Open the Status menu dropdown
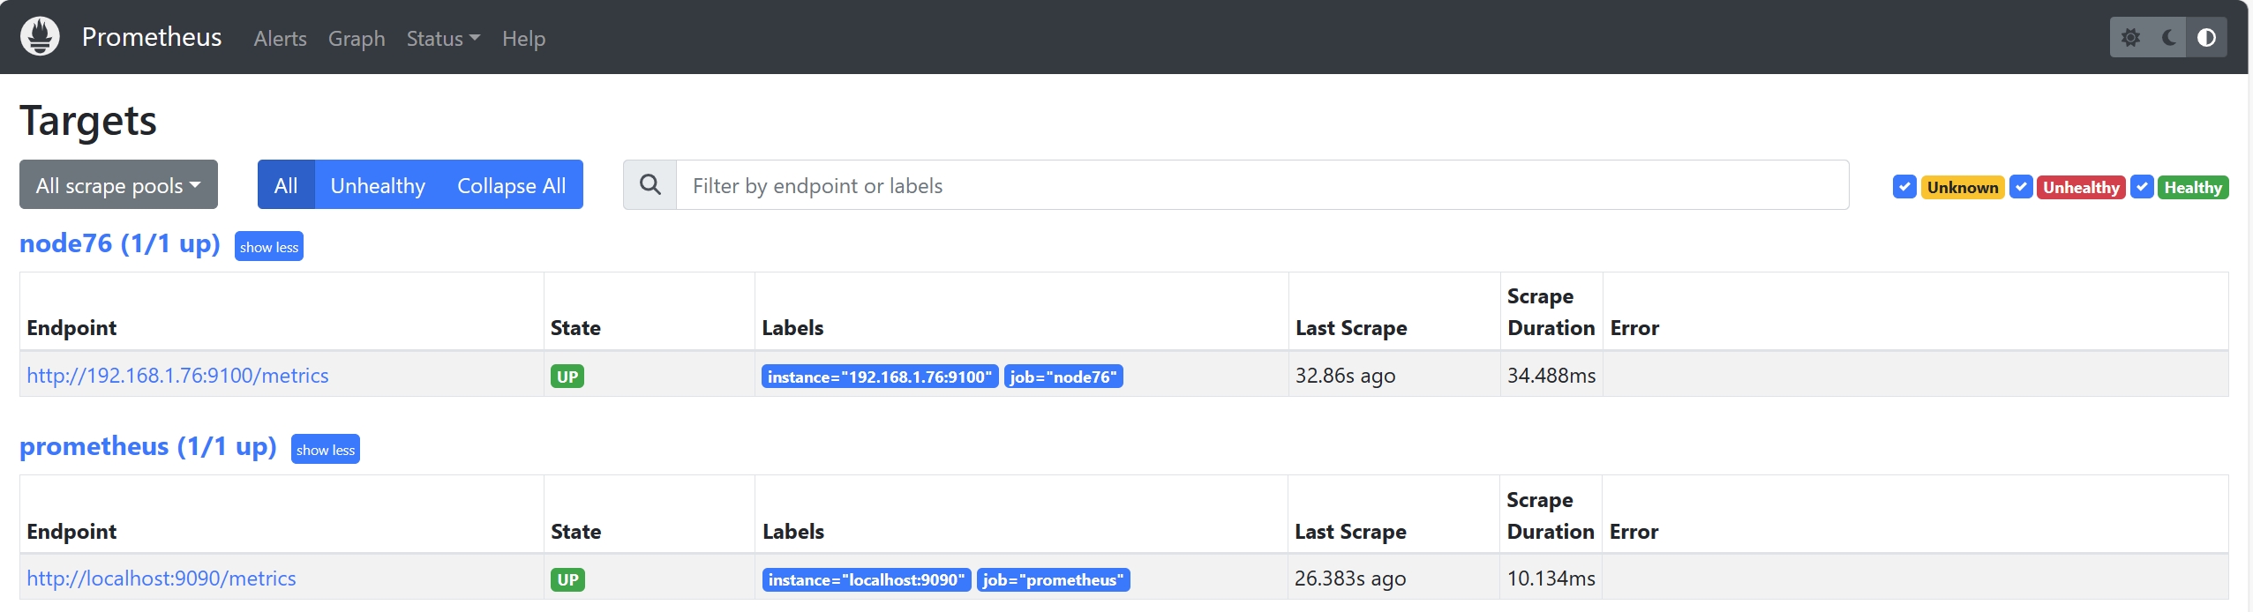Viewport: 2253px width, 612px height. [x=443, y=39]
